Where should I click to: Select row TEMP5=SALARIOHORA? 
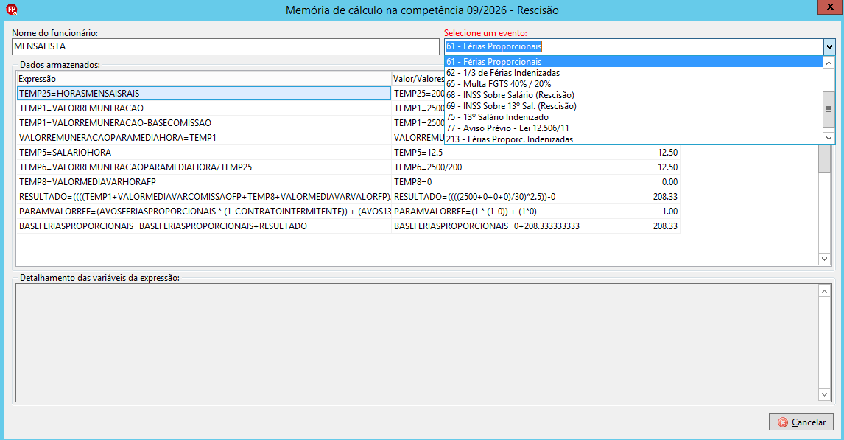click(203, 153)
